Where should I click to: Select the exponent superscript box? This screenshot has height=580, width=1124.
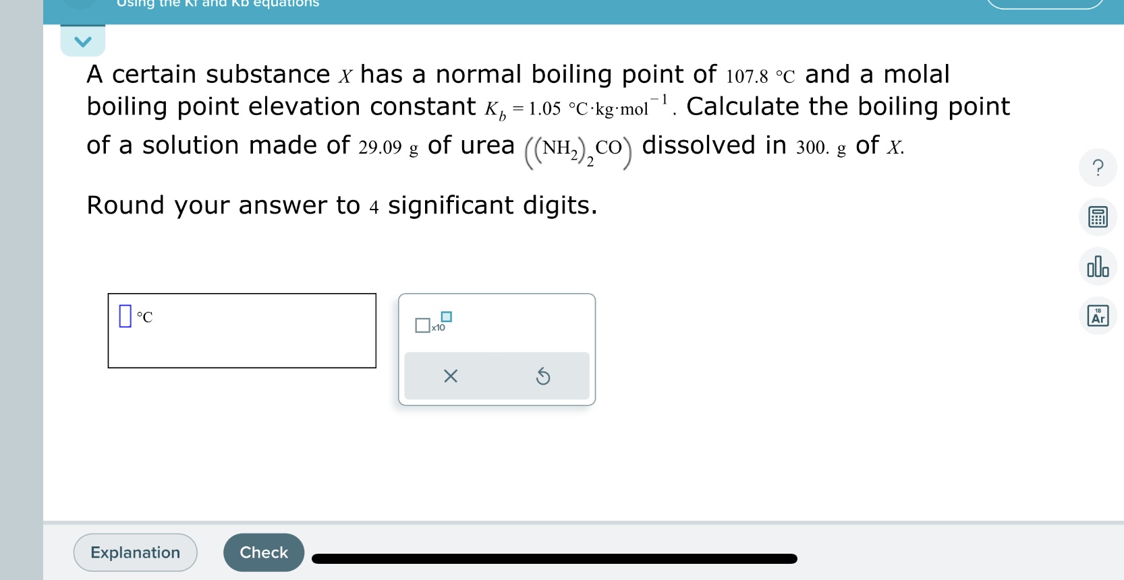447,315
